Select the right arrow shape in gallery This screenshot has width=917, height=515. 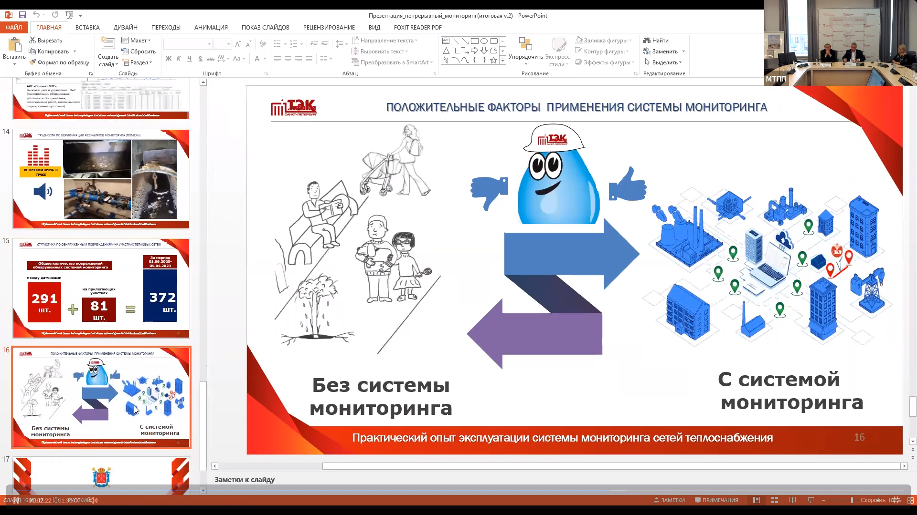click(474, 51)
